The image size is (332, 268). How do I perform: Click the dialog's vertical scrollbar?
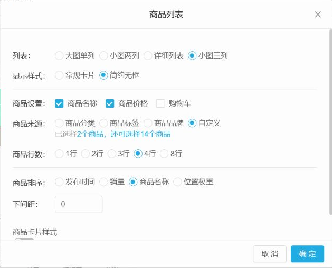330,122
